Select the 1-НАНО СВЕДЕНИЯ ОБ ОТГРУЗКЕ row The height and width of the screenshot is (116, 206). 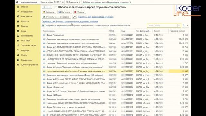tap(115, 111)
